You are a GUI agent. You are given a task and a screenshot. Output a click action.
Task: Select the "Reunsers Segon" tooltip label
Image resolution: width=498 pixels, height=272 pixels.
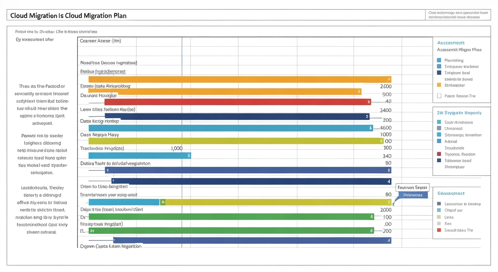tap(413, 187)
